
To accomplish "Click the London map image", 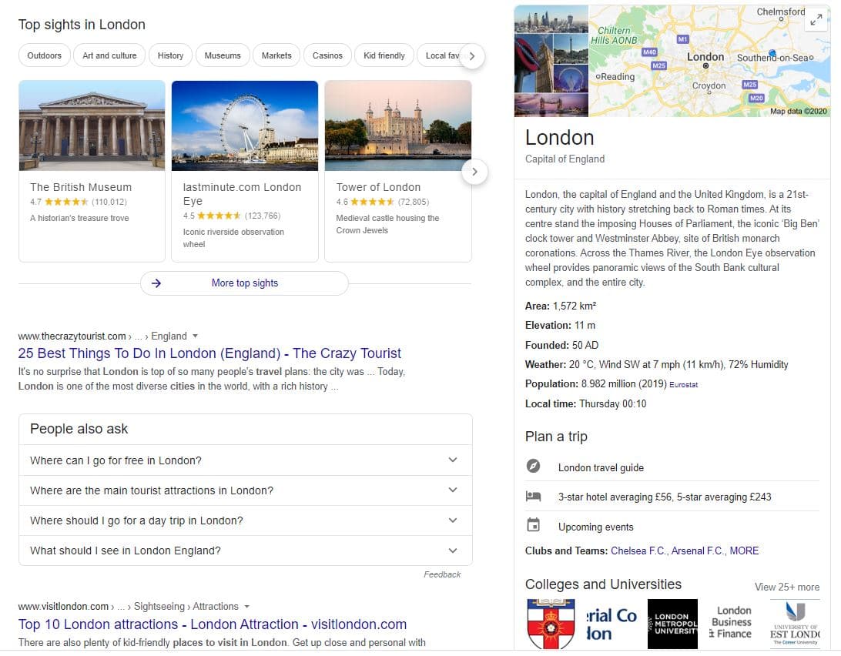I will point(709,61).
